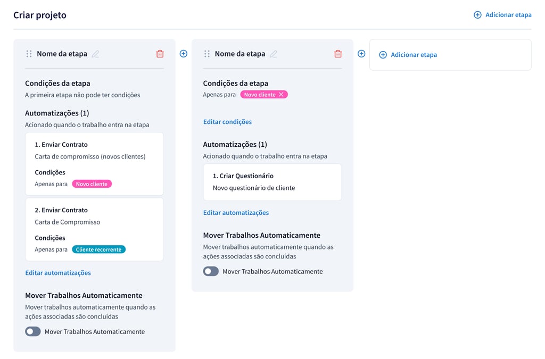Click the Cliente recorrente condition tag
The image size is (545, 359).
98,249
